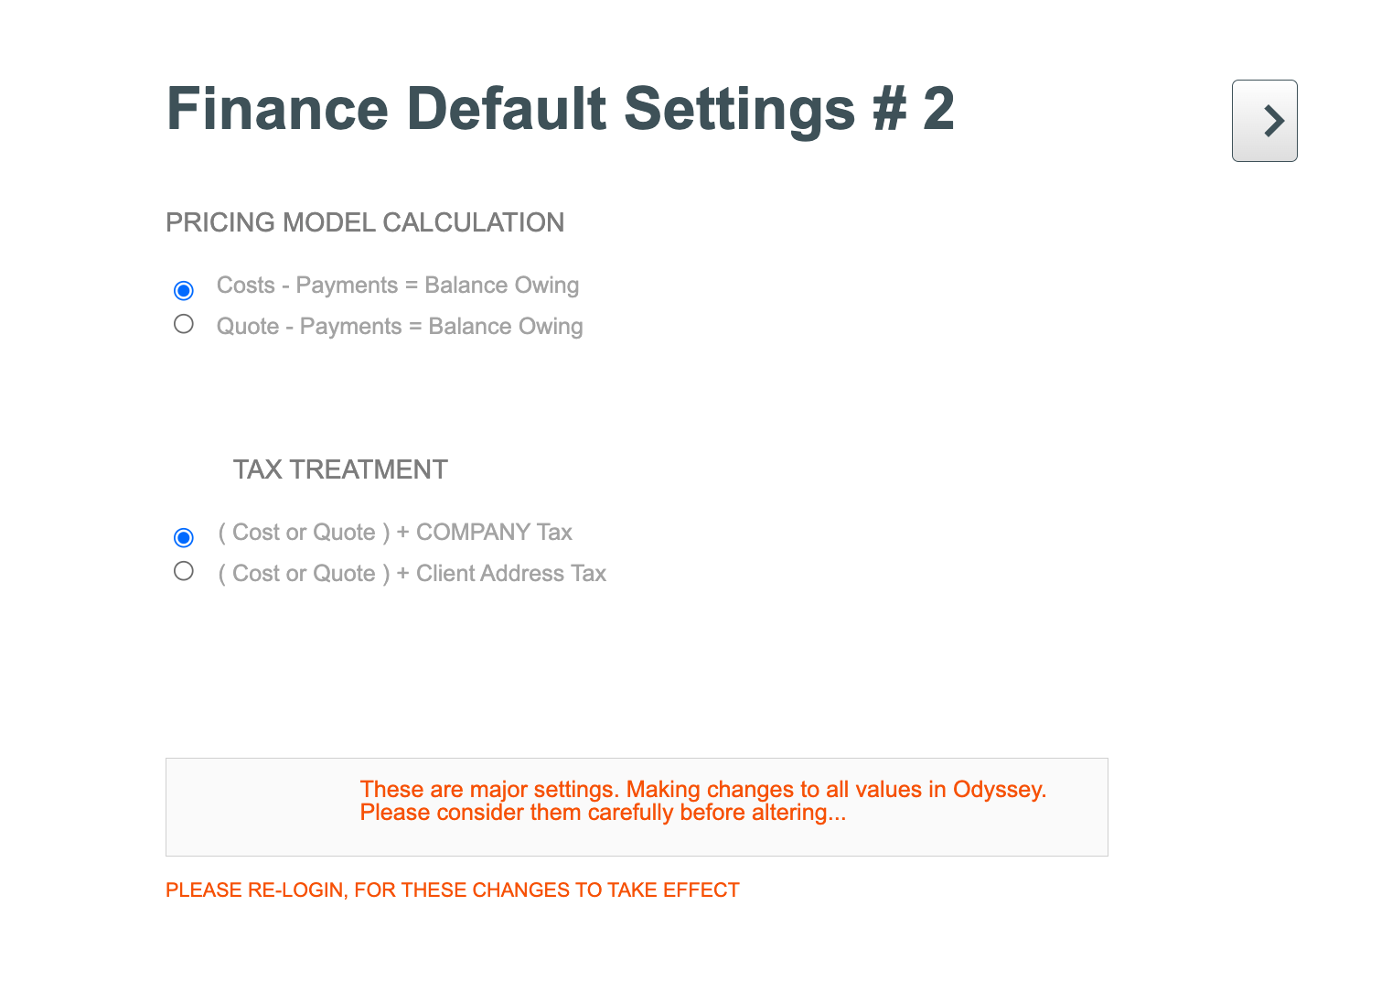
Task: Click the word 'Odyssey' in the warning
Action: (x=1000, y=789)
